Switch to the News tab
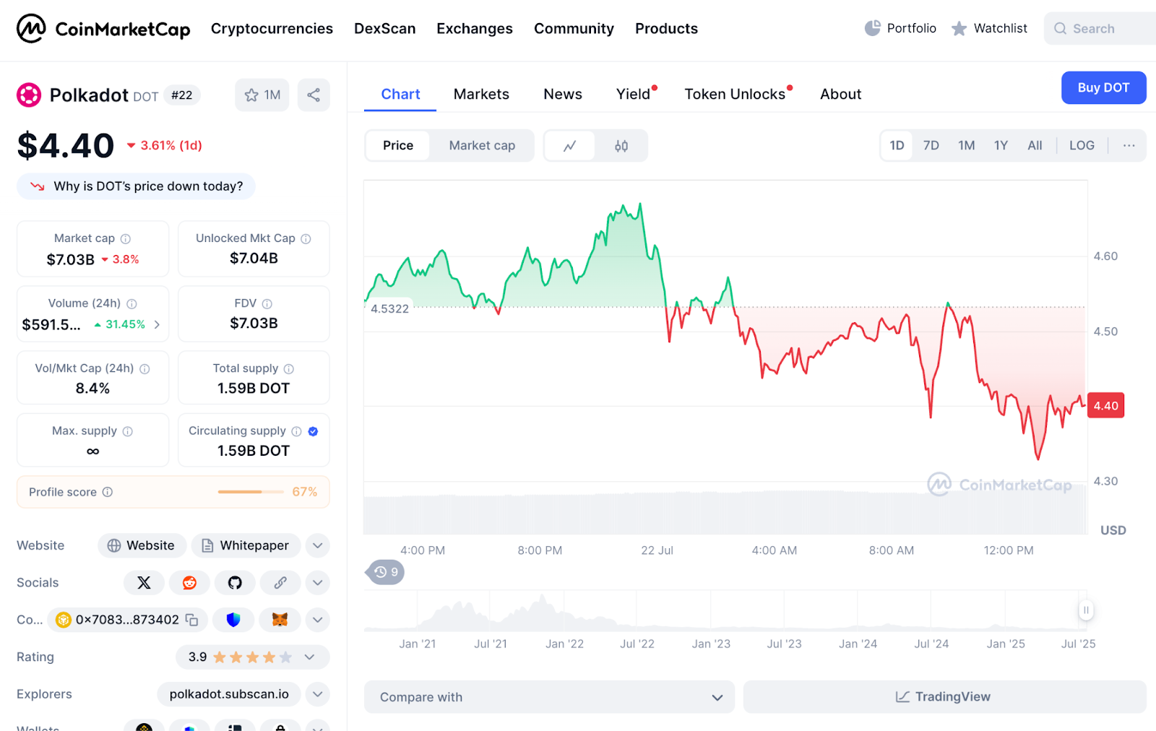Image resolution: width=1156 pixels, height=731 pixels. [x=563, y=94]
